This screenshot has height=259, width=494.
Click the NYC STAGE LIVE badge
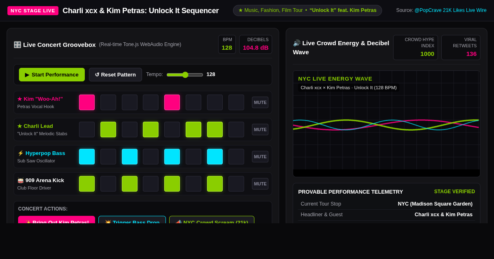click(x=33, y=11)
